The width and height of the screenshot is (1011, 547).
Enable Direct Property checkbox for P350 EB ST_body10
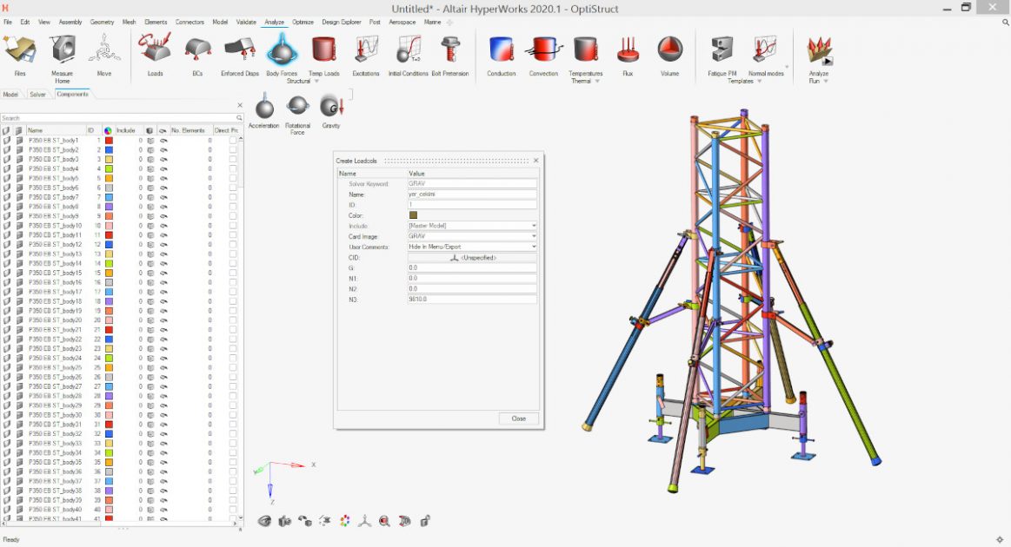pyautogui.click(x=233, y=226)
